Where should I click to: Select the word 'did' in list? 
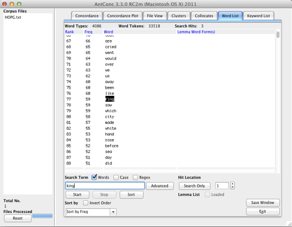coord(108,163)
